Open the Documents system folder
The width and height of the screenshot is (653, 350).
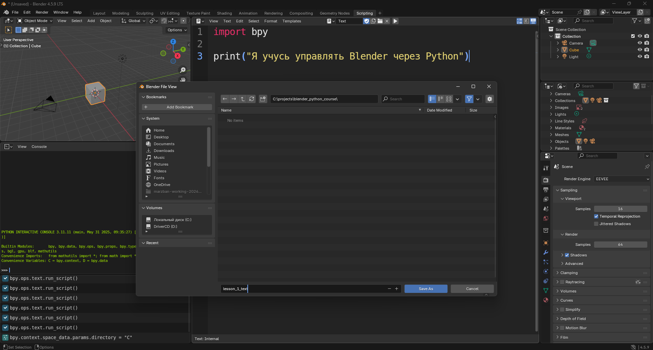tap(164, 144)
